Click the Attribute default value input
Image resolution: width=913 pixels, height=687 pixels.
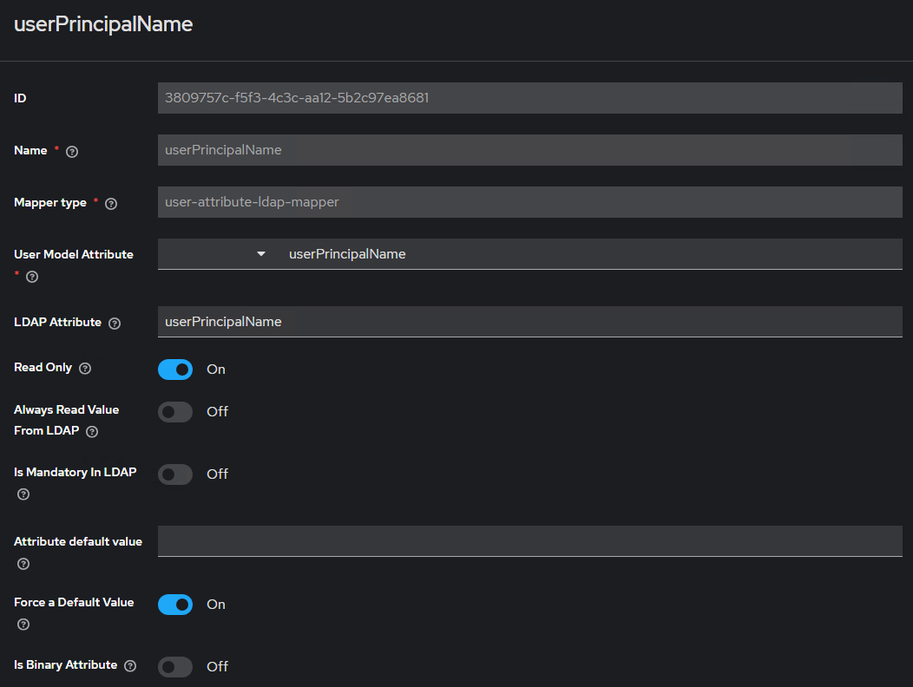coord(529,541)
